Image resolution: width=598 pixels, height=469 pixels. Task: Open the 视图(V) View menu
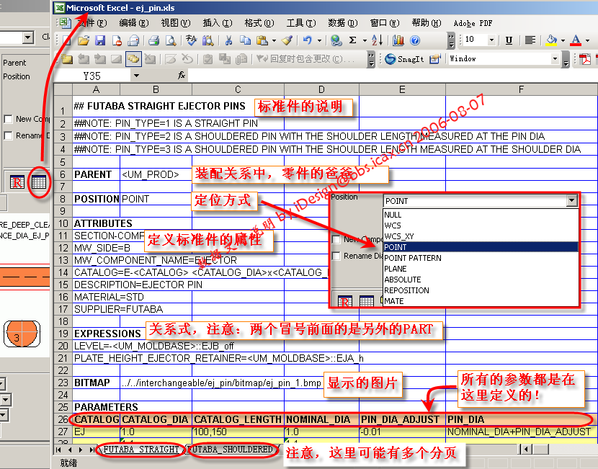tap(175, 23)
